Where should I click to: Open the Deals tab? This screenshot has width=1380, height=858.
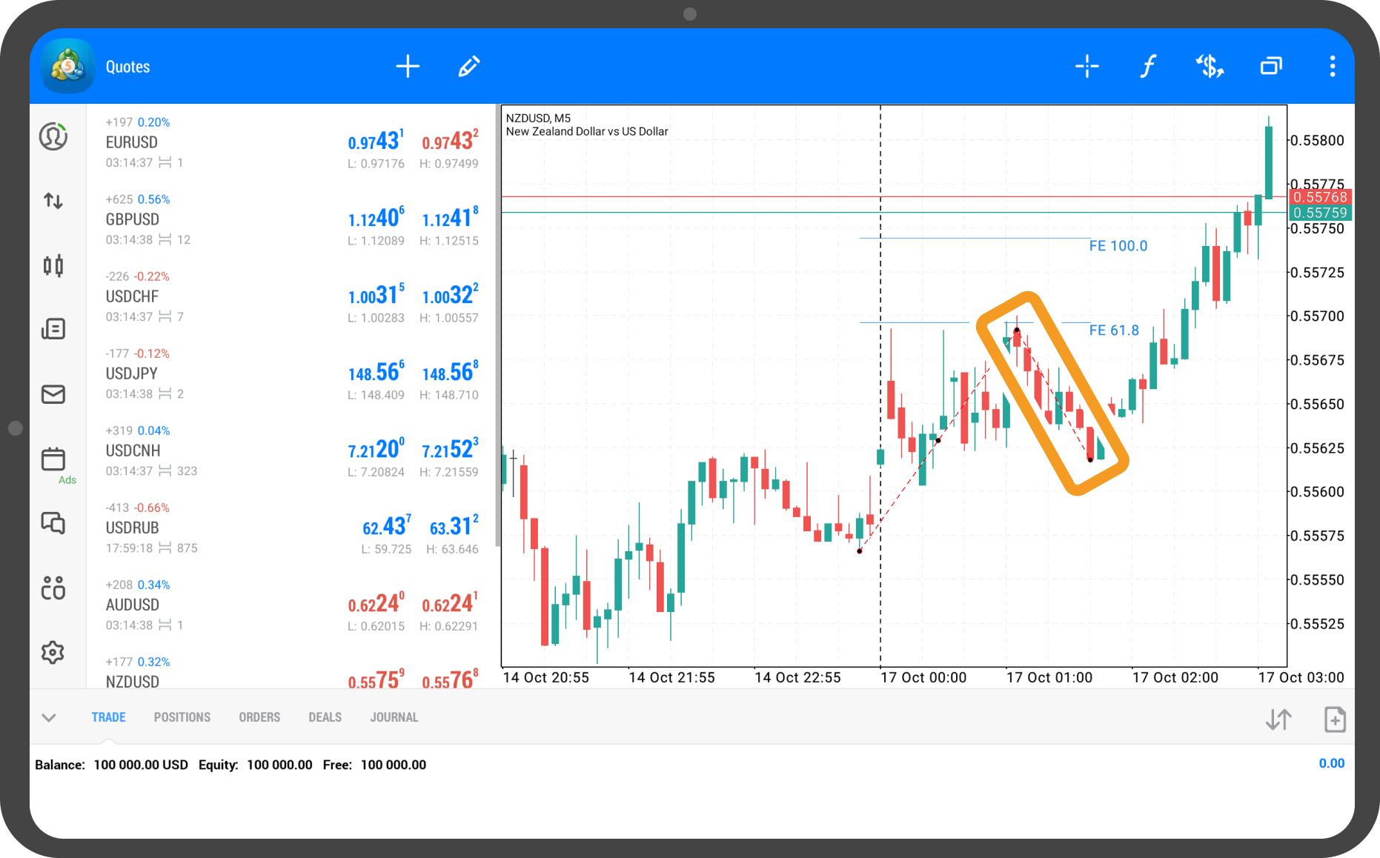325,717
